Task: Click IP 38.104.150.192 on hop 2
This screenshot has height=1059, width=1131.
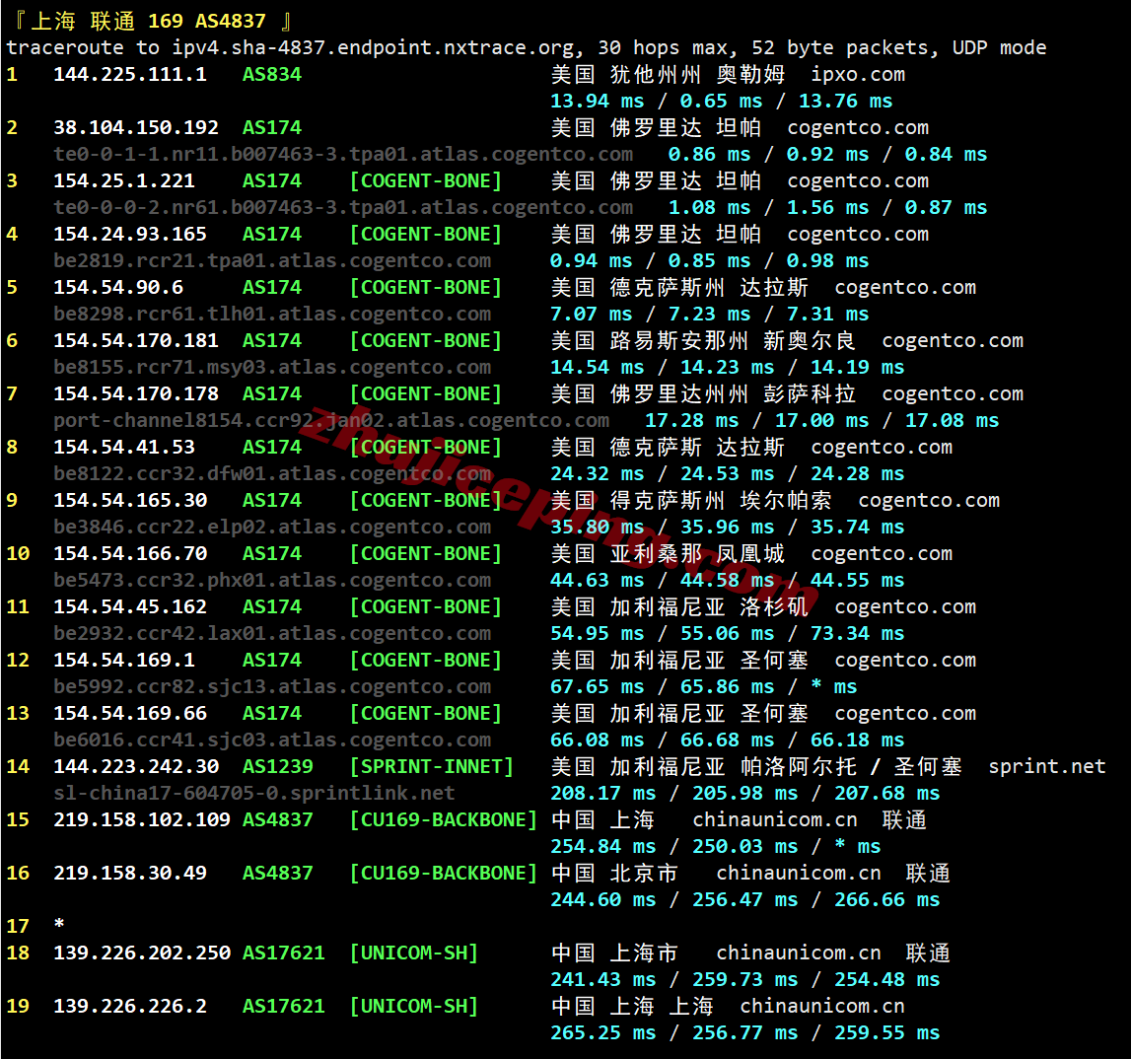Action: (134, 127)
